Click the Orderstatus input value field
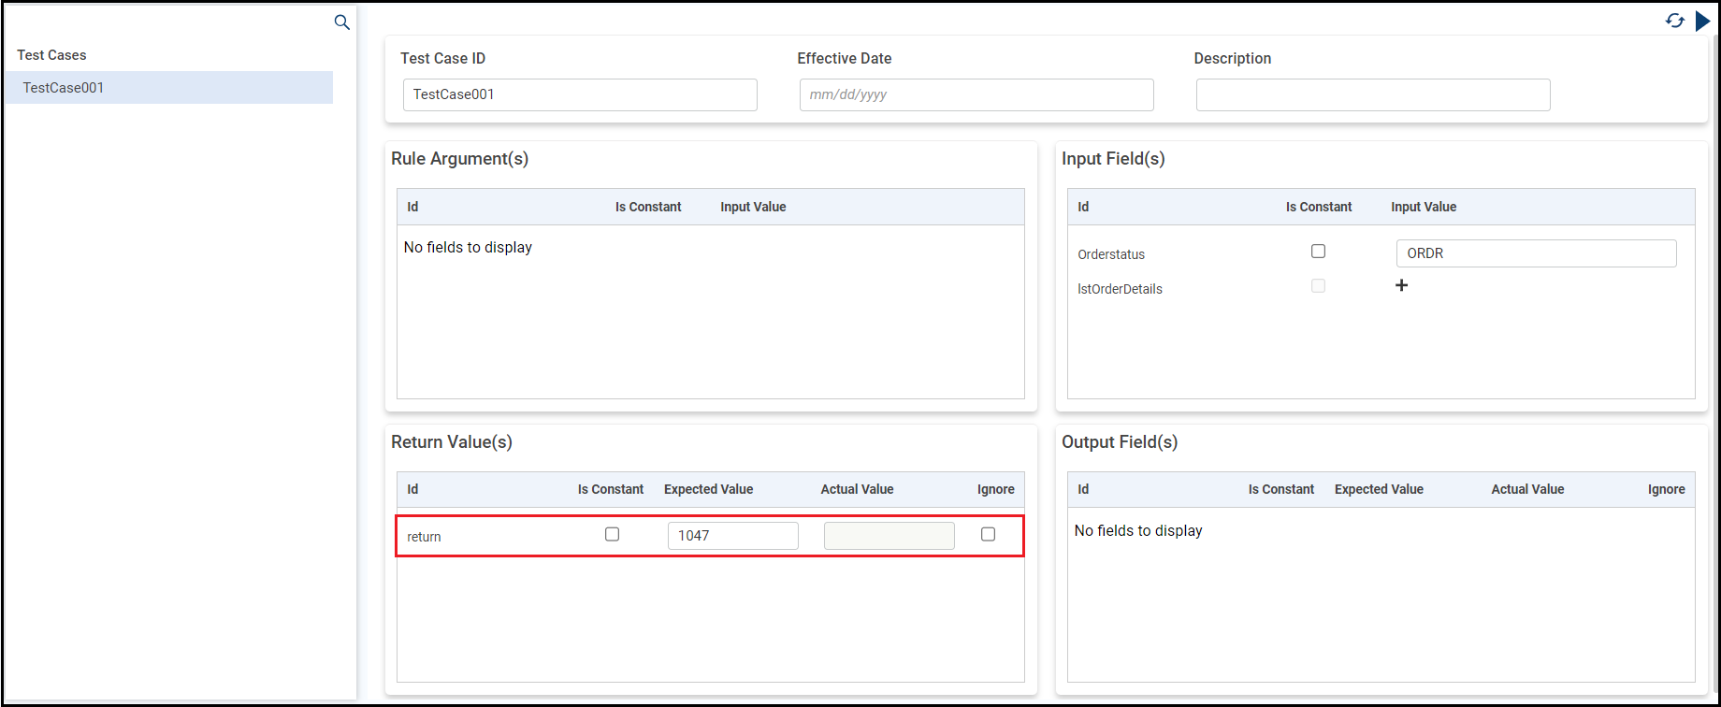The height and width of the screenshot is (707, 1721). point(1536,253)
